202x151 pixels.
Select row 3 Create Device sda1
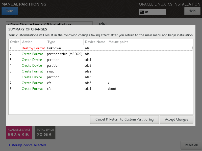(101, 60)
